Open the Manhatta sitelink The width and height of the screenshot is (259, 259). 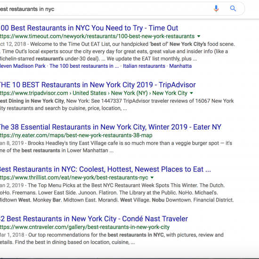[x=180, y=66]
